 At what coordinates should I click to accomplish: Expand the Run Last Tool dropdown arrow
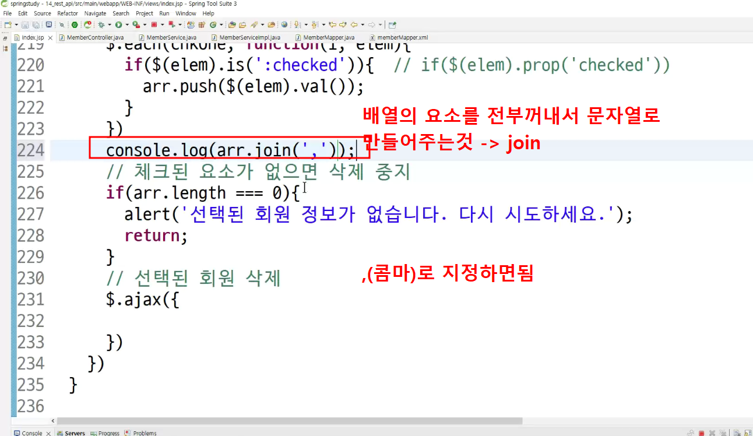(145, 24)
